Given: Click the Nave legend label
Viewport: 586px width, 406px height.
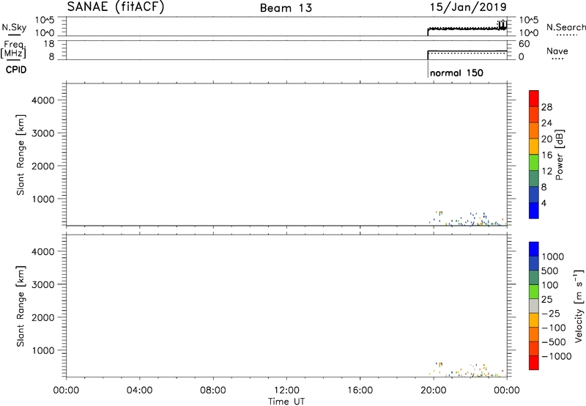Looking at the screenshot, I should 557,51.
